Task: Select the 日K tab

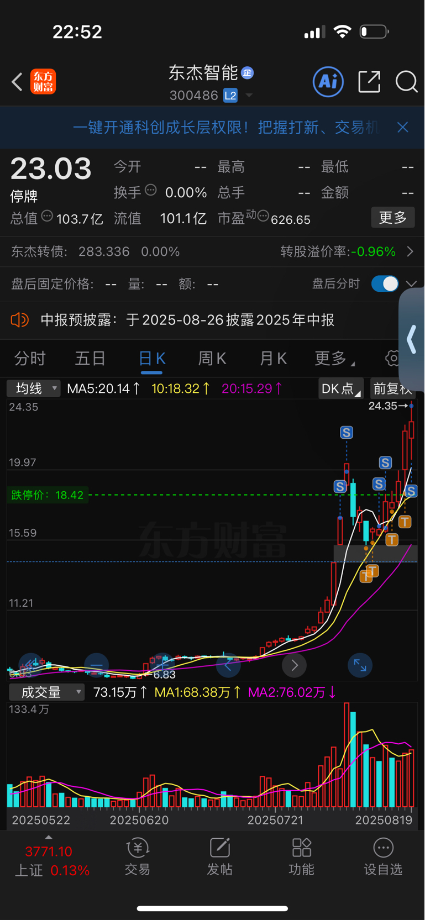Action: coord(152,359)
